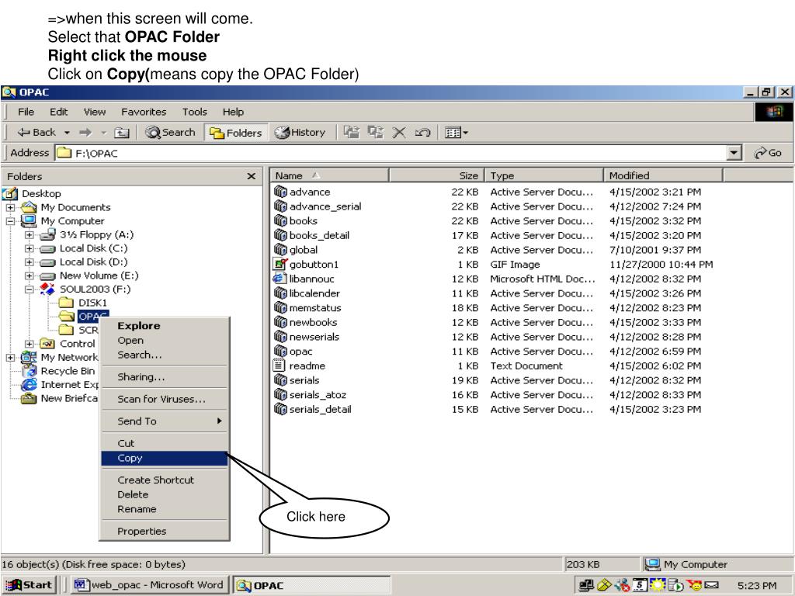The image size is (795, 596).
Task: Choose Explore in the context menu
Action: 165,326
